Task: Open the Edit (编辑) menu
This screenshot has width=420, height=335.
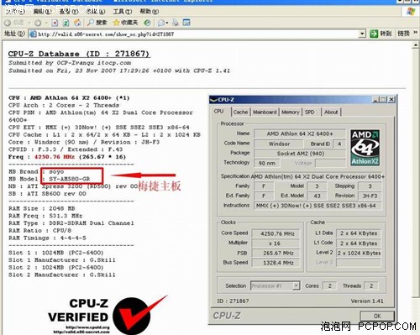Action: tap(43, 12)
